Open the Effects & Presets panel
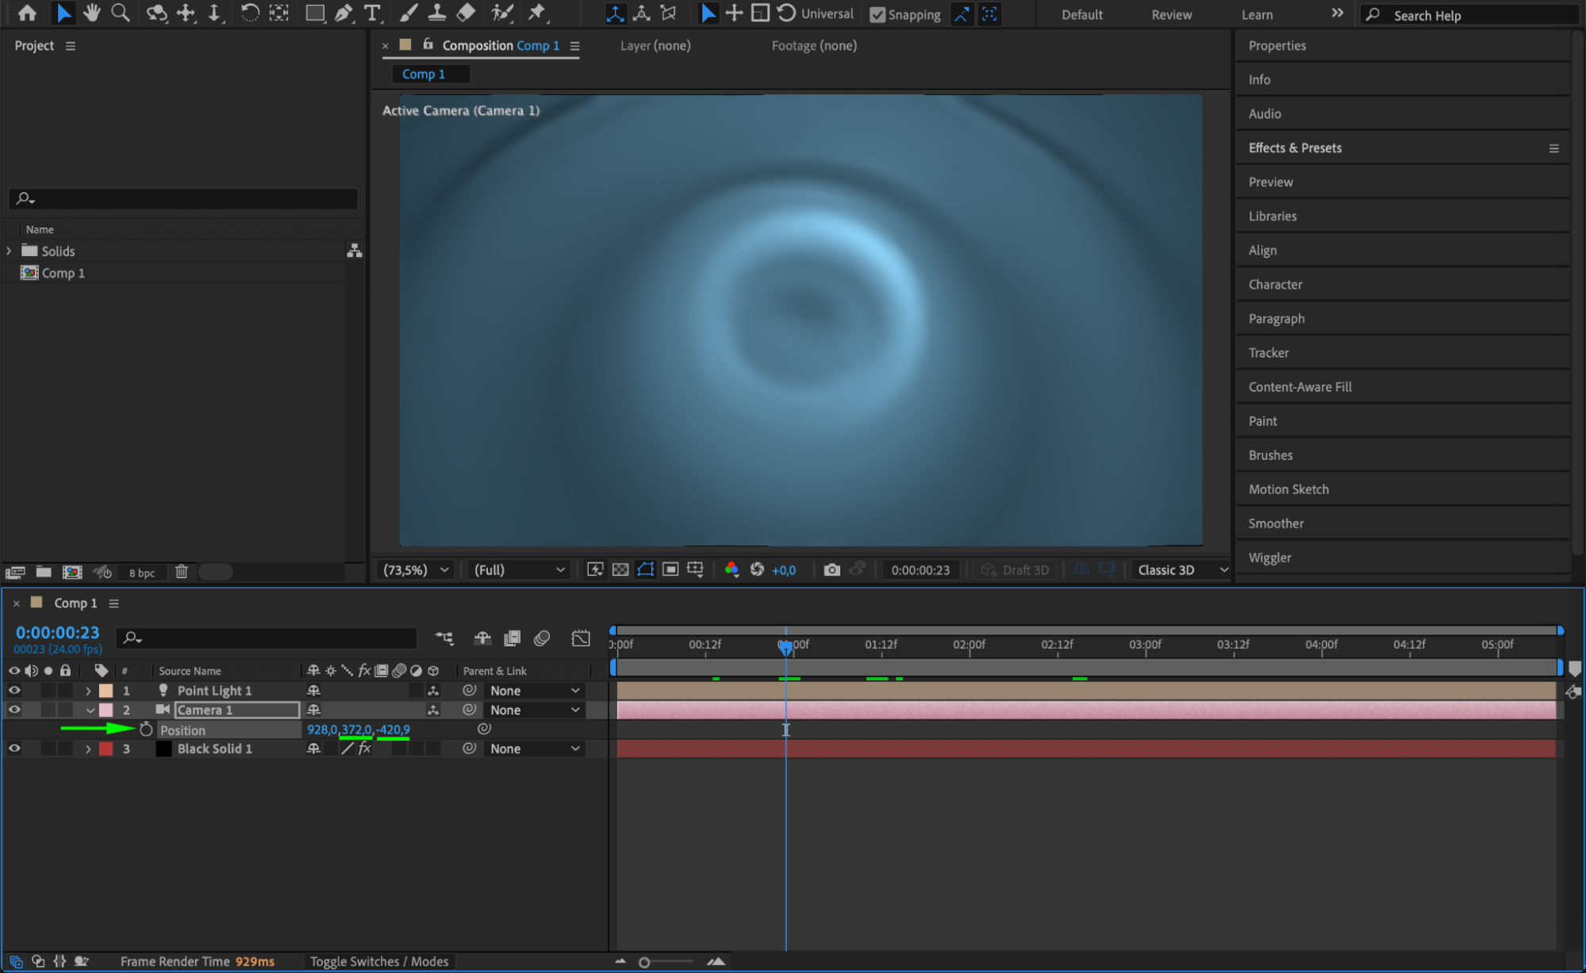Image resolution: width=1586 pixels, height=973 pixels. coord(1295,147)
